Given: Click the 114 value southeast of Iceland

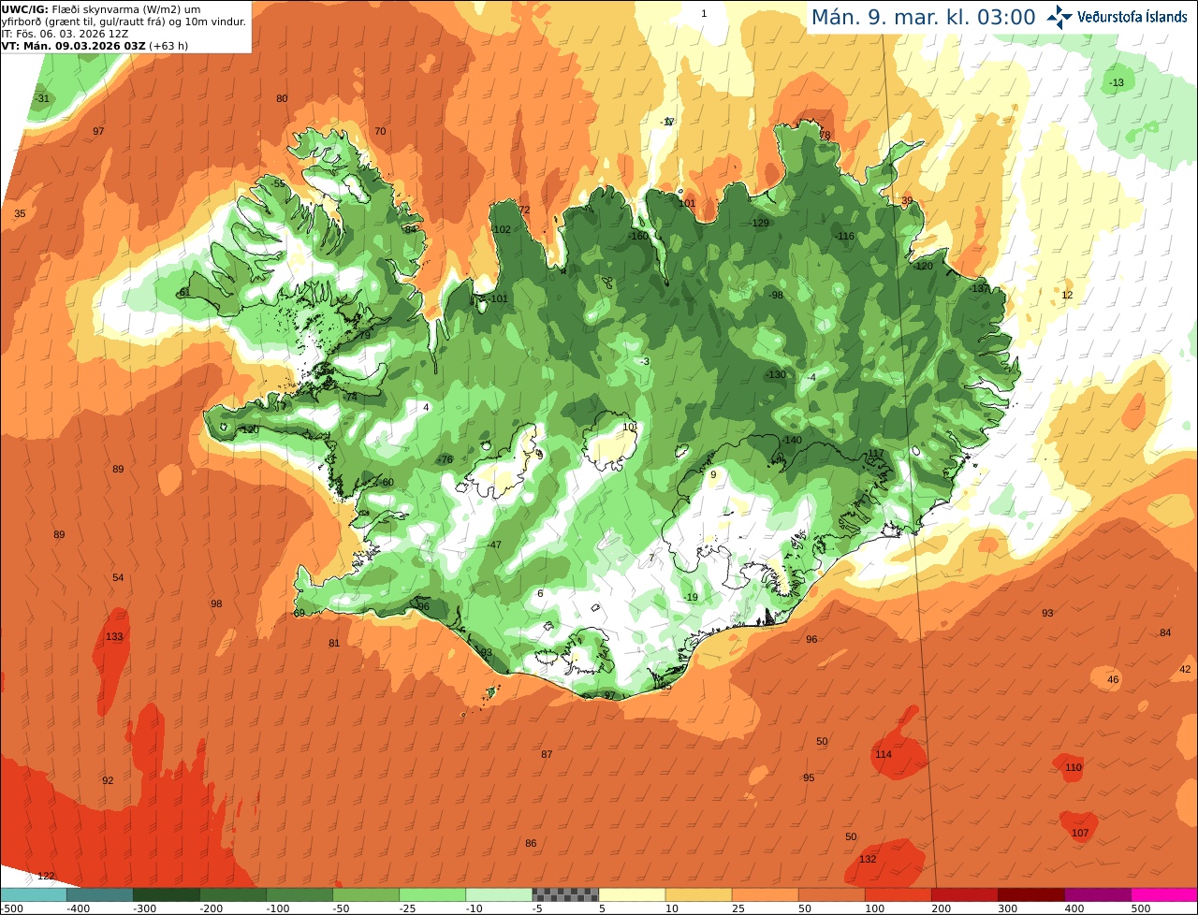Looking at the screenshot, I should click(884, 754).
